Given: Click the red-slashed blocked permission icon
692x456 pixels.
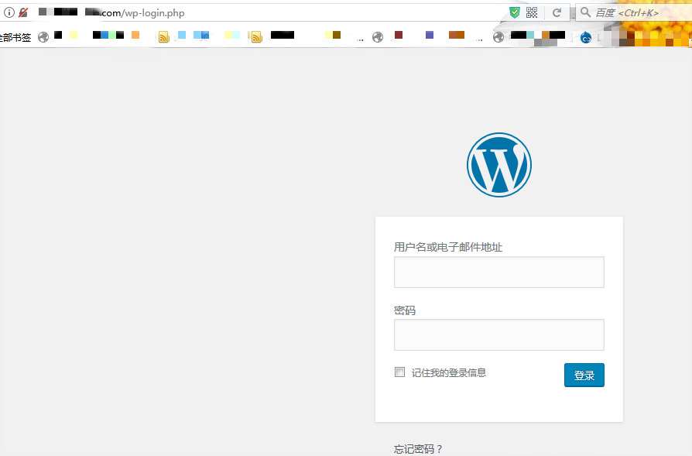Looking at the screenshot, I should (23, 13).
